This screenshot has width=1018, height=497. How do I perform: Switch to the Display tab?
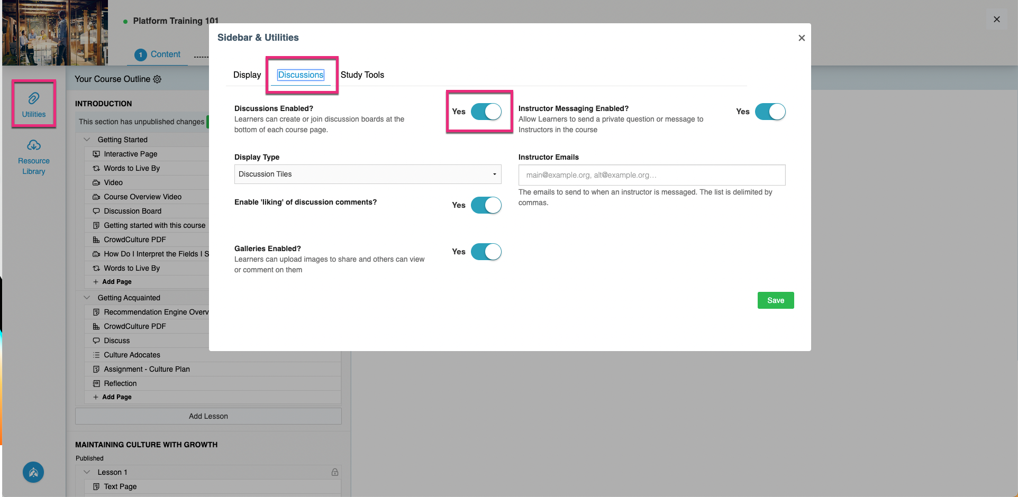(x=247, y=75)
